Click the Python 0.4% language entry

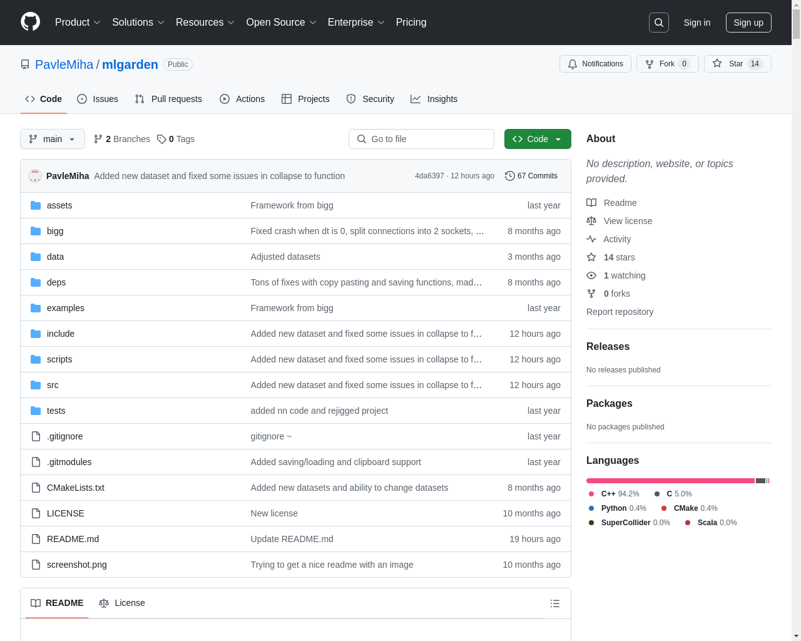[617, 508]
